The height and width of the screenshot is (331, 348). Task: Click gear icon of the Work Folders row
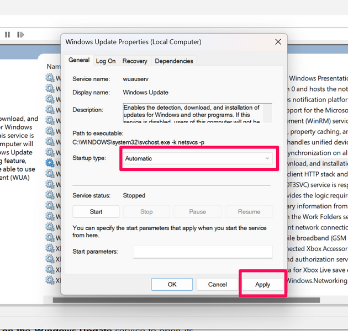tap(50, 216)
